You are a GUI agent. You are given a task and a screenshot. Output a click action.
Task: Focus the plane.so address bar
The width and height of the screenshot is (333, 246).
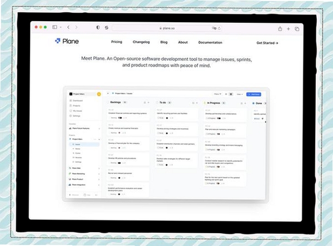pyautogui.click(x=167, y=28)
